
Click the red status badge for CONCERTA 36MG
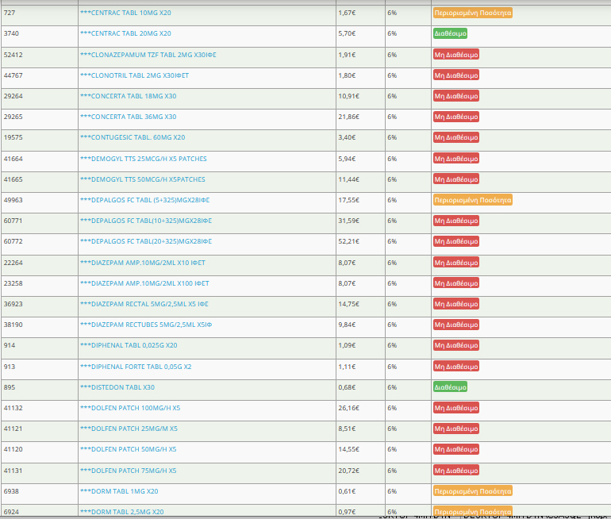click(x=456, y=117)
